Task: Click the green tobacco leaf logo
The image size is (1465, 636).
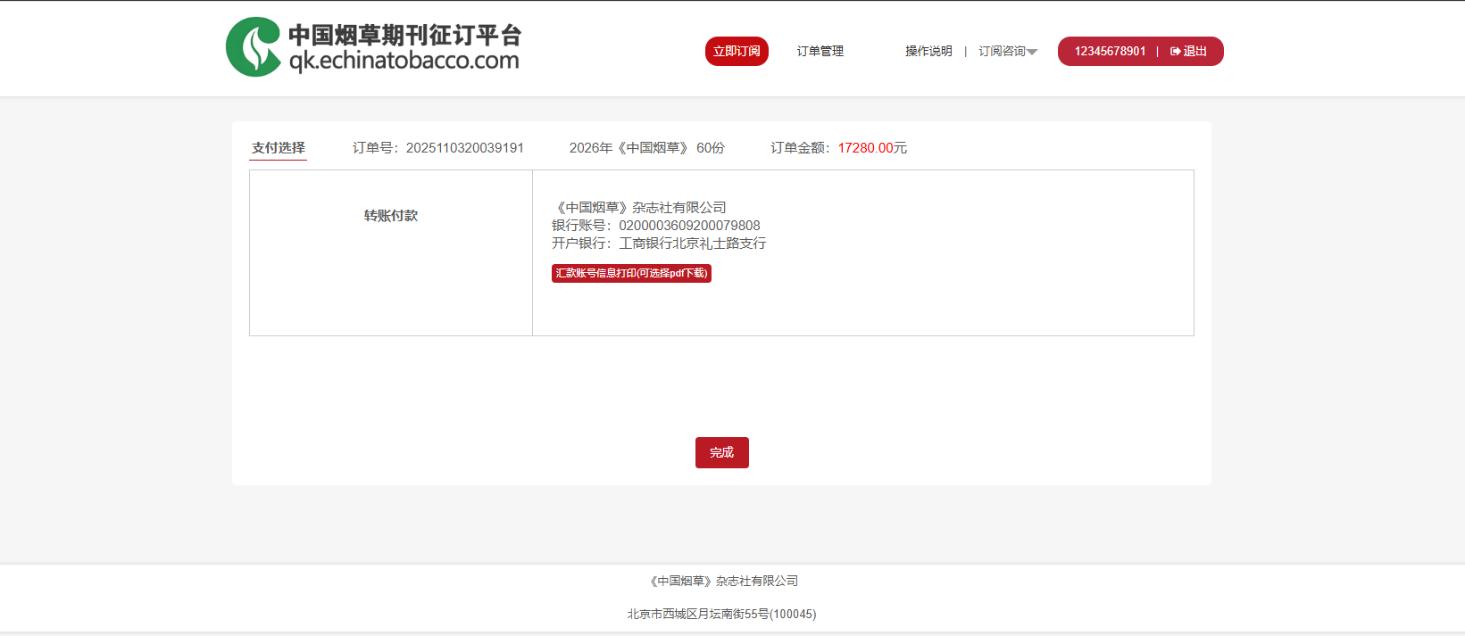Action: tap(254, 47)
